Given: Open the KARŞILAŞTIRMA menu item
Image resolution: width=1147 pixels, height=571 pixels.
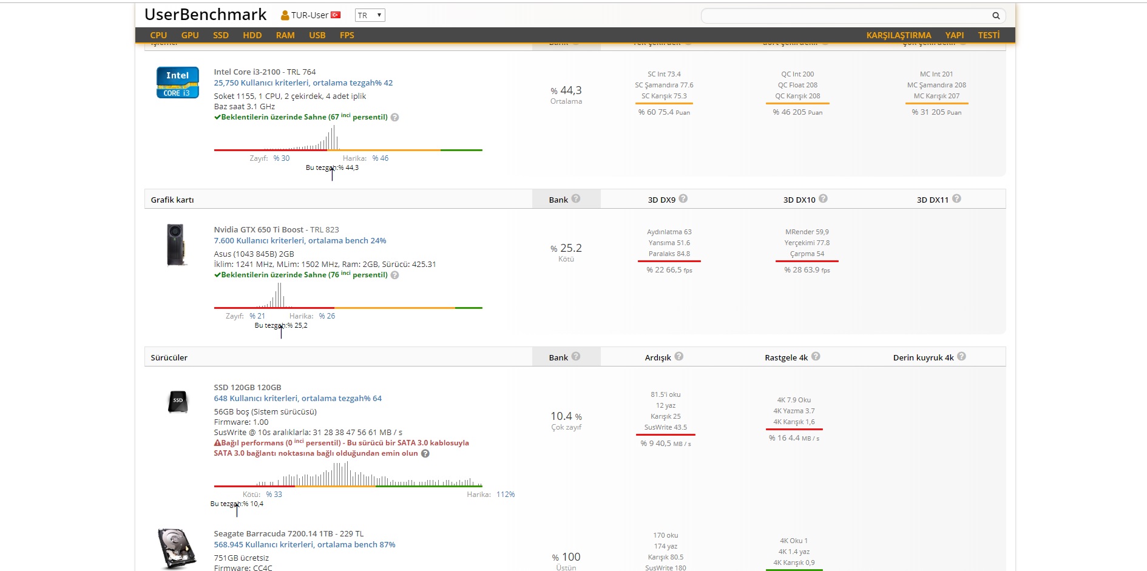Looking at the screenshot, I should (x=899, y=35).
